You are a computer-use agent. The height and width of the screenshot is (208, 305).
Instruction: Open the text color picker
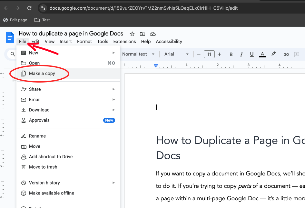[262, 54]
